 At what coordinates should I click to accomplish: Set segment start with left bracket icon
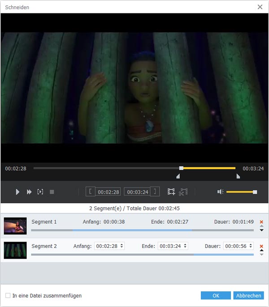tap(91, 192)
